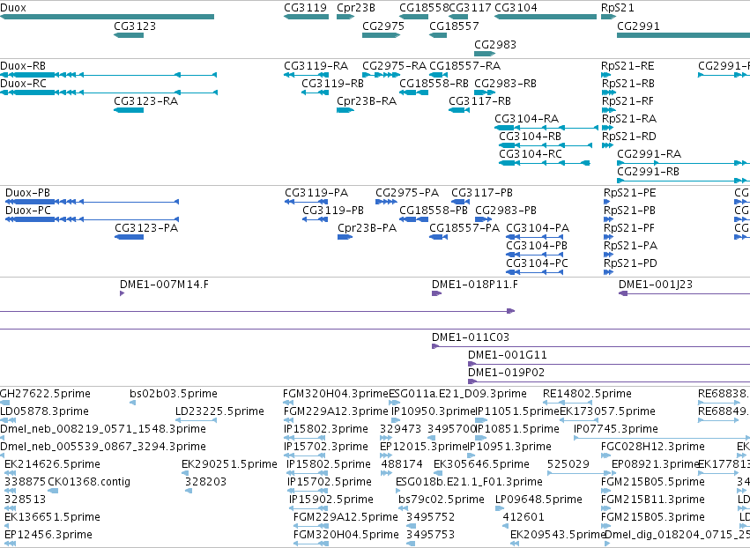The image size is (750, 548).
Task: Click the CG2991-RB transcript label
Action: click(x=648, y=172)
